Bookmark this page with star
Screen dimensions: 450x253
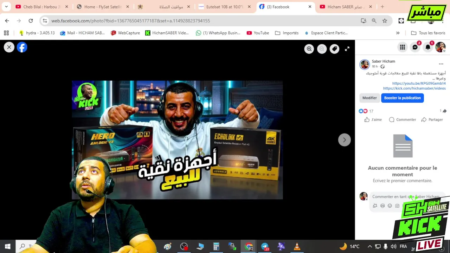(x=385, y=21)
